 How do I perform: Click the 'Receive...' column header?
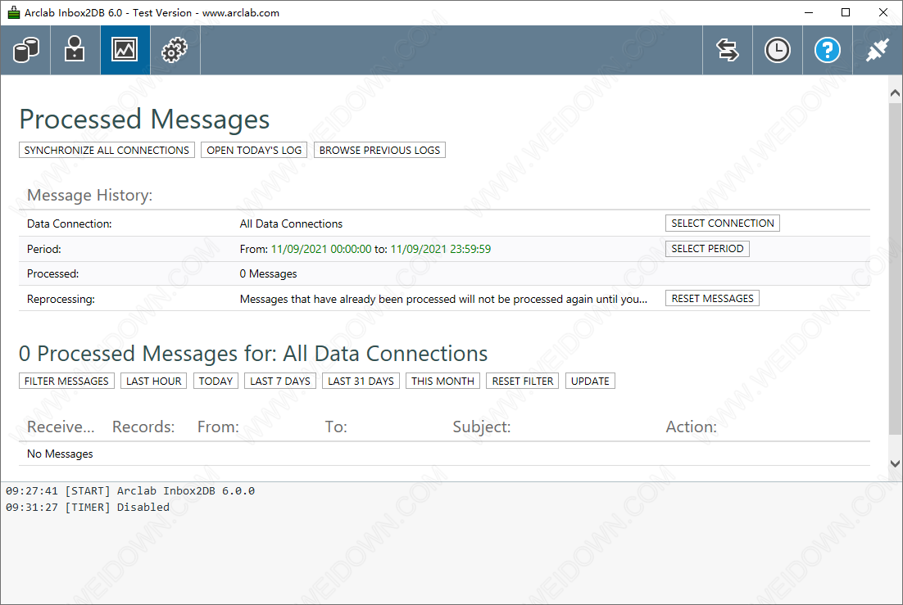click(61, 427)
